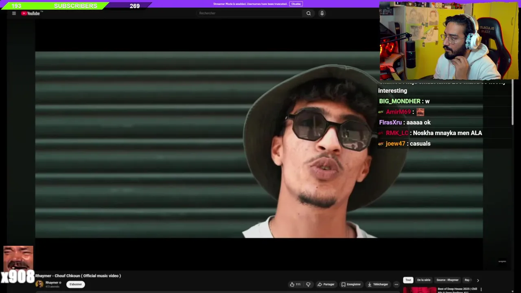Click the subscriber badge next to joew47
521x293 pixels.
point(381,144)
